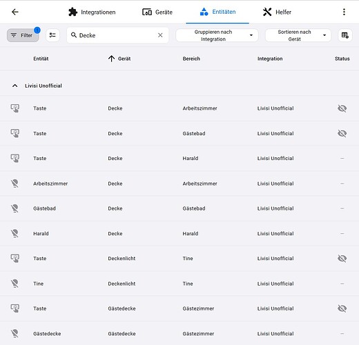Click light-off icon of Harald entity
This screenshot has height=345, width=359.
tap(15, 233)
